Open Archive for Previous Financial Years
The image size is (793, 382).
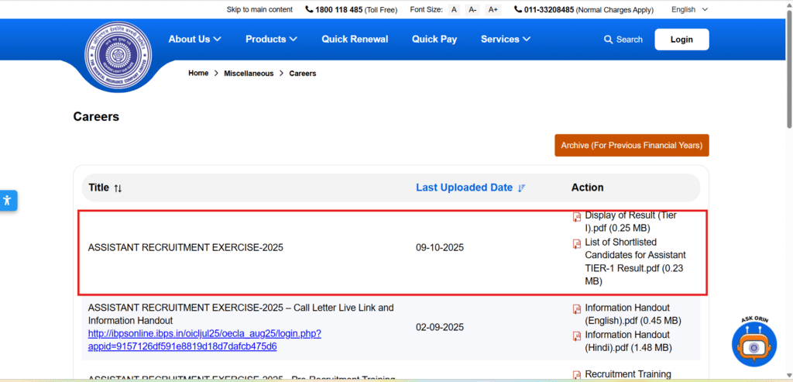tap(631, 145)
